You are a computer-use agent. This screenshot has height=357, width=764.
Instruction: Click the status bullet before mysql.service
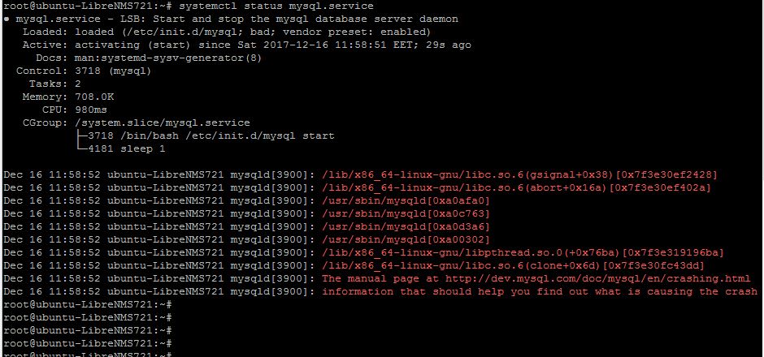[x=6, y=19]
